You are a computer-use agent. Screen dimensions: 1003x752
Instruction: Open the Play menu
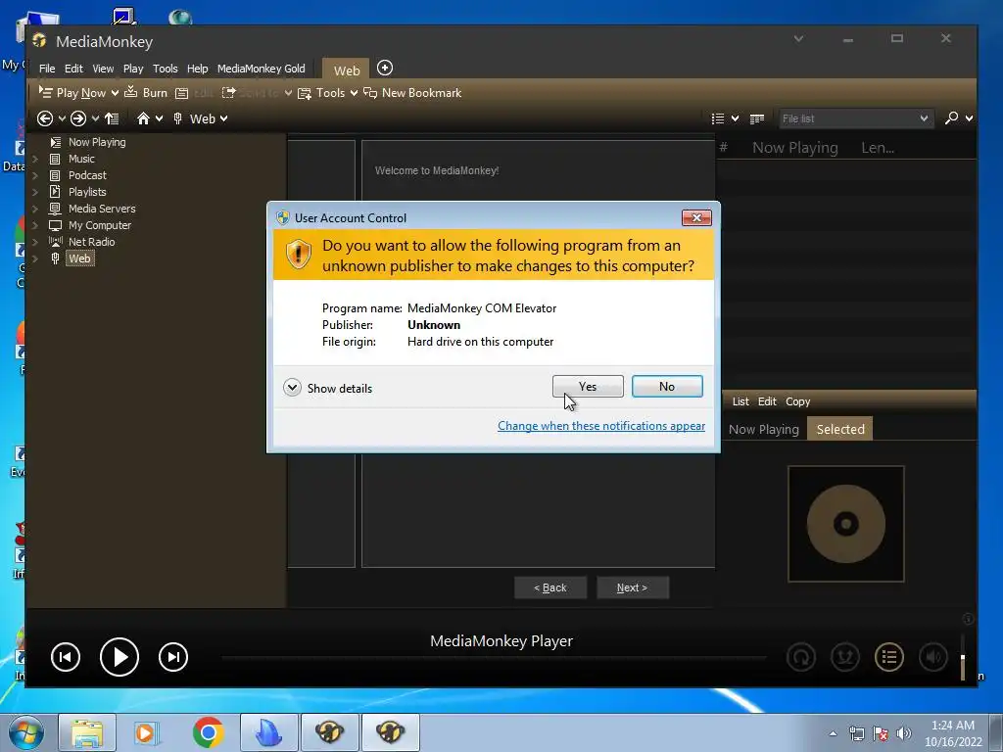[x=133, y=69]
